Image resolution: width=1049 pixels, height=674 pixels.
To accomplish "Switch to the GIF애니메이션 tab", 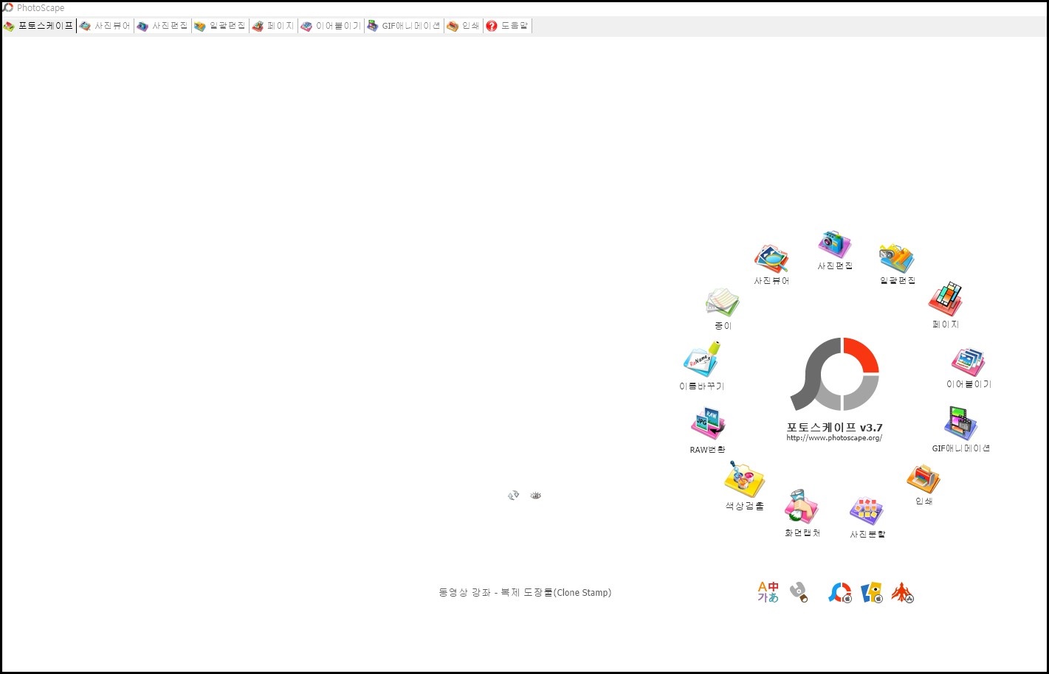I will pos(404,26).
